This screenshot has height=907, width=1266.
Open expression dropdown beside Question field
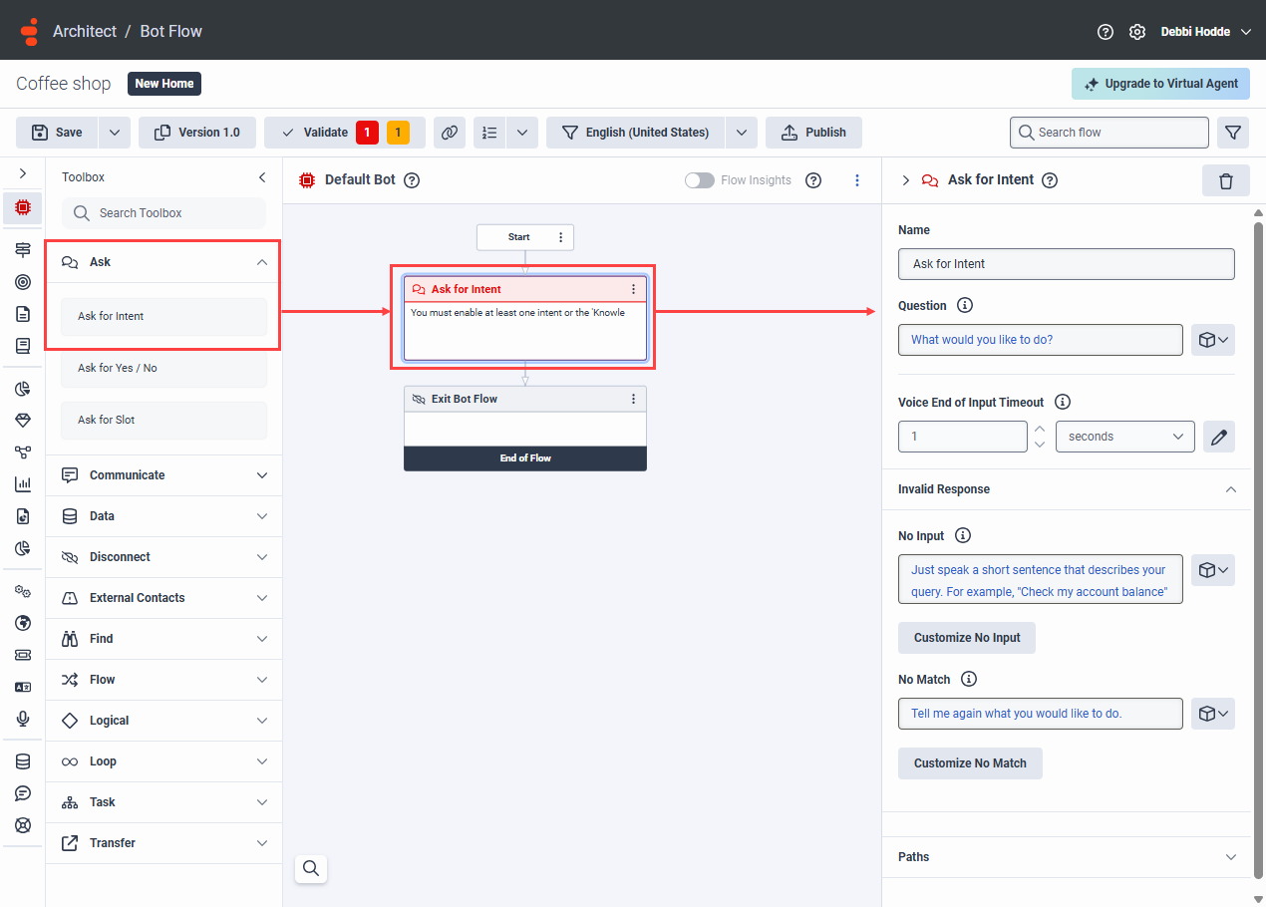tap(1213, 340)
